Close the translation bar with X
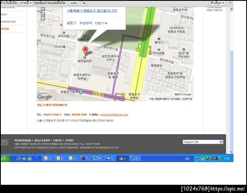247x193 pixels. click(230, 3)
